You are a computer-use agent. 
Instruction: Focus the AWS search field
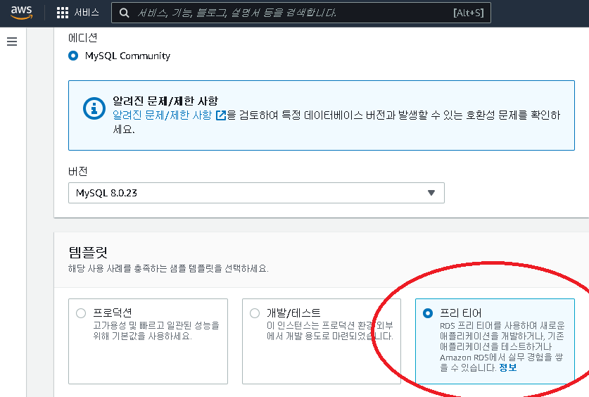click(x=301, y=13)
